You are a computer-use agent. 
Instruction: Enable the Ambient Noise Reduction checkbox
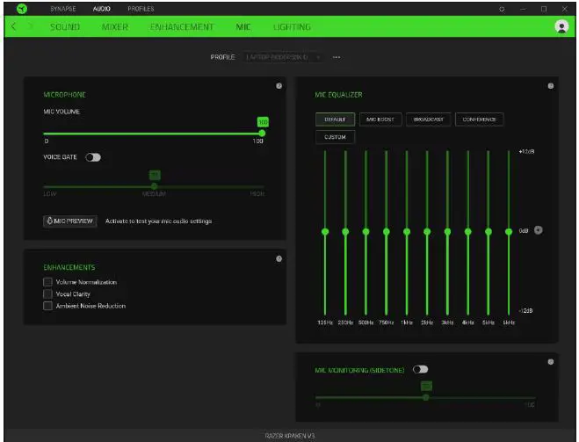[x=47, y=306]
